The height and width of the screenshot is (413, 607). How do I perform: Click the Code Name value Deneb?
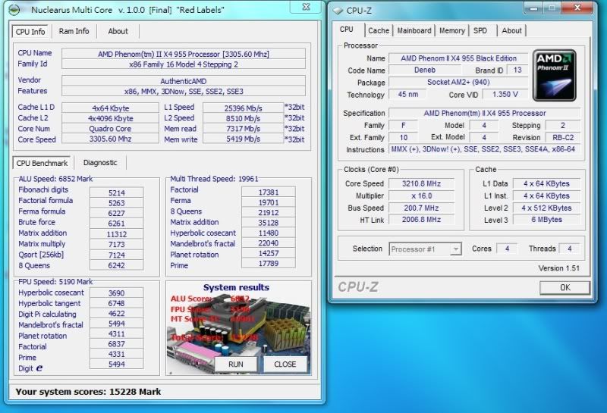(425, 70)
